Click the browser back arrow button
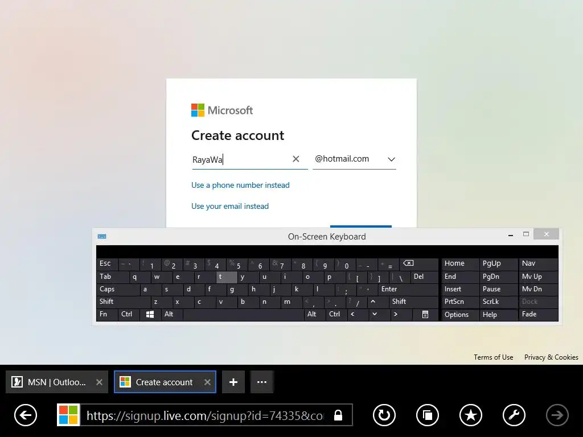Image resolution: width=583 pixels, height=437 pixels. (x=26, y=415)
